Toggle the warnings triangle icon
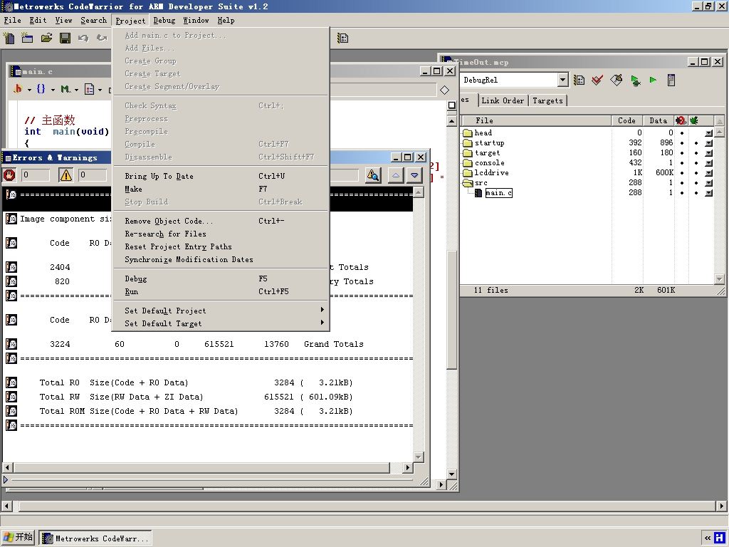This screenshot has height=547, width=729. (x=66, y=175)
